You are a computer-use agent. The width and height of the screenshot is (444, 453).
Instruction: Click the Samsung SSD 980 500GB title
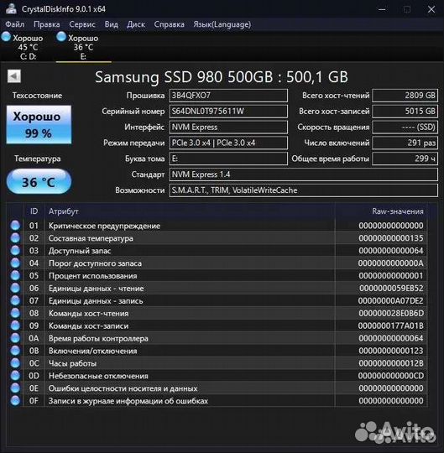point(222,77)
